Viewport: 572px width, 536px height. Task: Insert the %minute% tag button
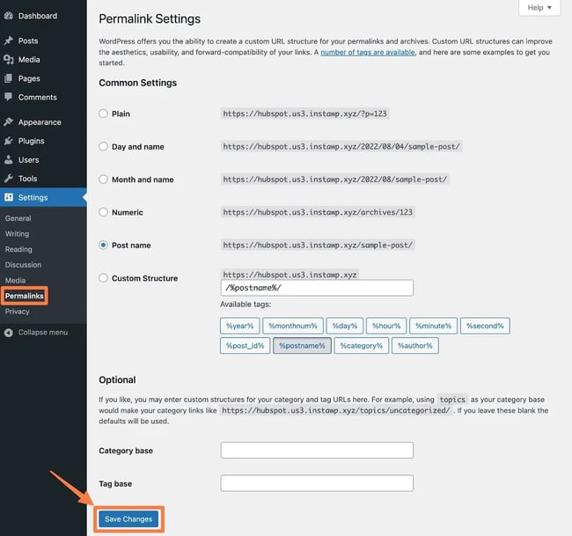click(x=433, y=326)
